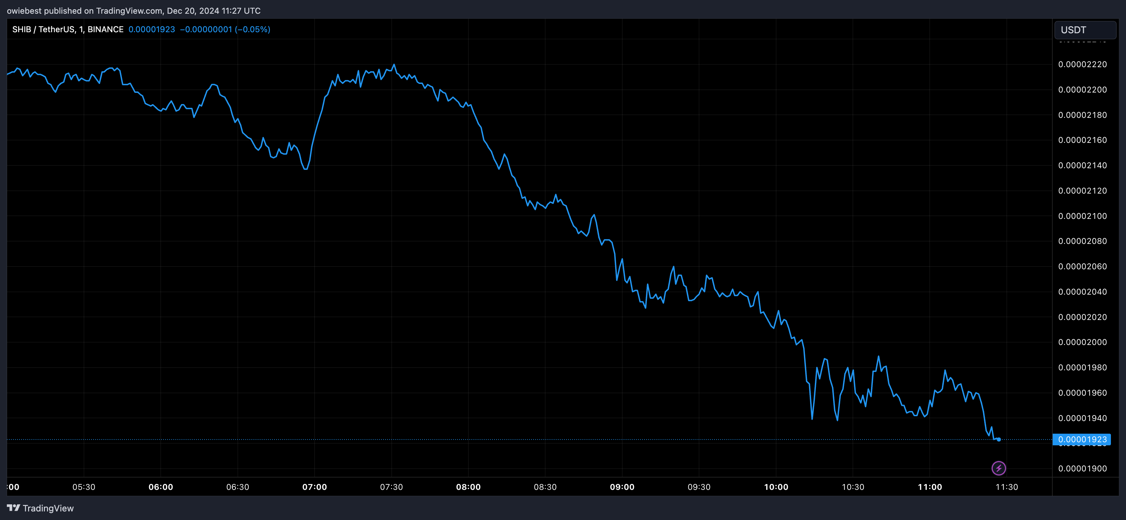
Task: Click the current price label 0.00001923
Action: [x=1082, y=439]
